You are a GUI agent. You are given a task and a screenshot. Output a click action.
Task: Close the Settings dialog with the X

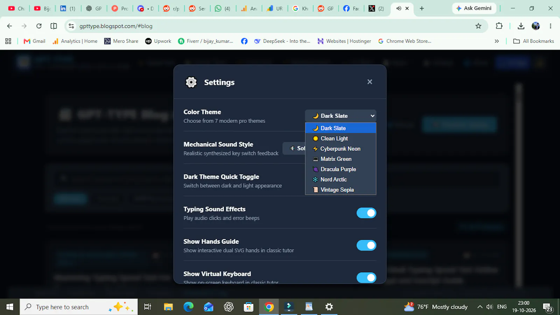370,82
